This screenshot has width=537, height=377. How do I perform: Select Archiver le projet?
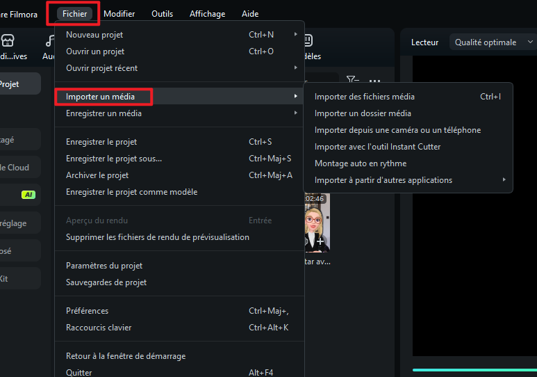pyautogui.click(x=179, y=175)
